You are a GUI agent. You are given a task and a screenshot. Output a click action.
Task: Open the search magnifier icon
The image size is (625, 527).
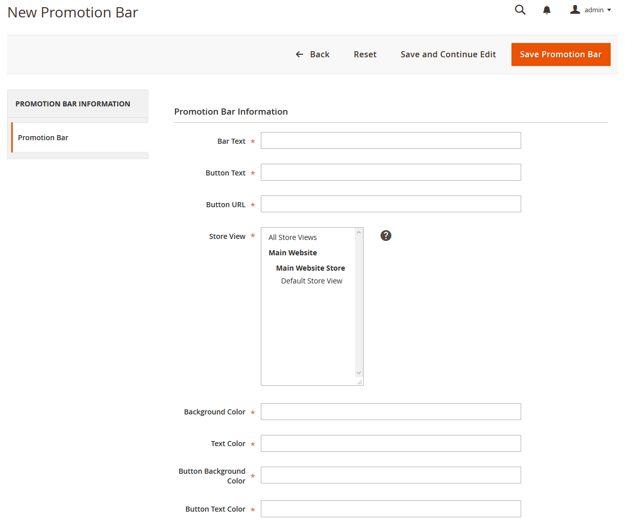click(x=520, y=10)
